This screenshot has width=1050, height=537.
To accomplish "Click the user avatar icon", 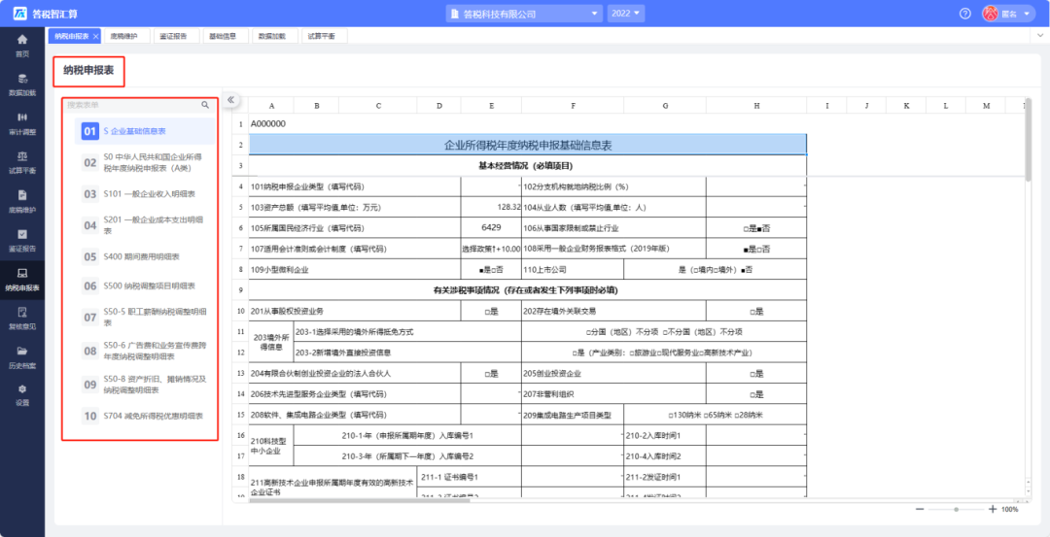I will coord(990,14).
